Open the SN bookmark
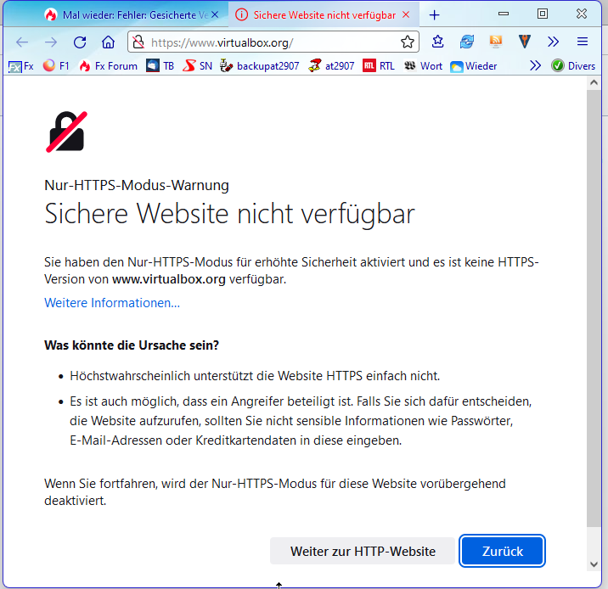608x589 pixels. click(197, 66)
